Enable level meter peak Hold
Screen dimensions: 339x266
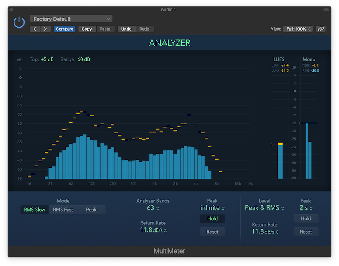[x=306, y=218]
